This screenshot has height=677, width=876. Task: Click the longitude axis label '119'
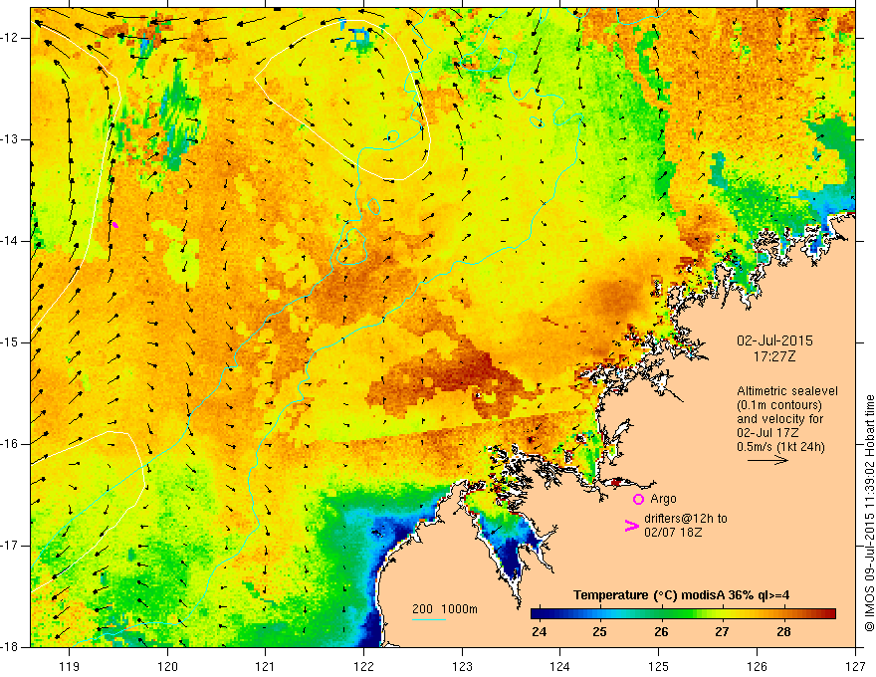pos(70,666)
